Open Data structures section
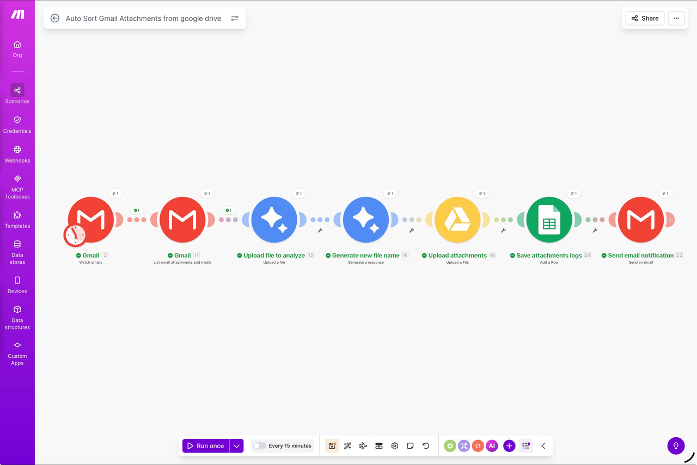The height and width of the screenshot is (465, 697). point(17,318)
